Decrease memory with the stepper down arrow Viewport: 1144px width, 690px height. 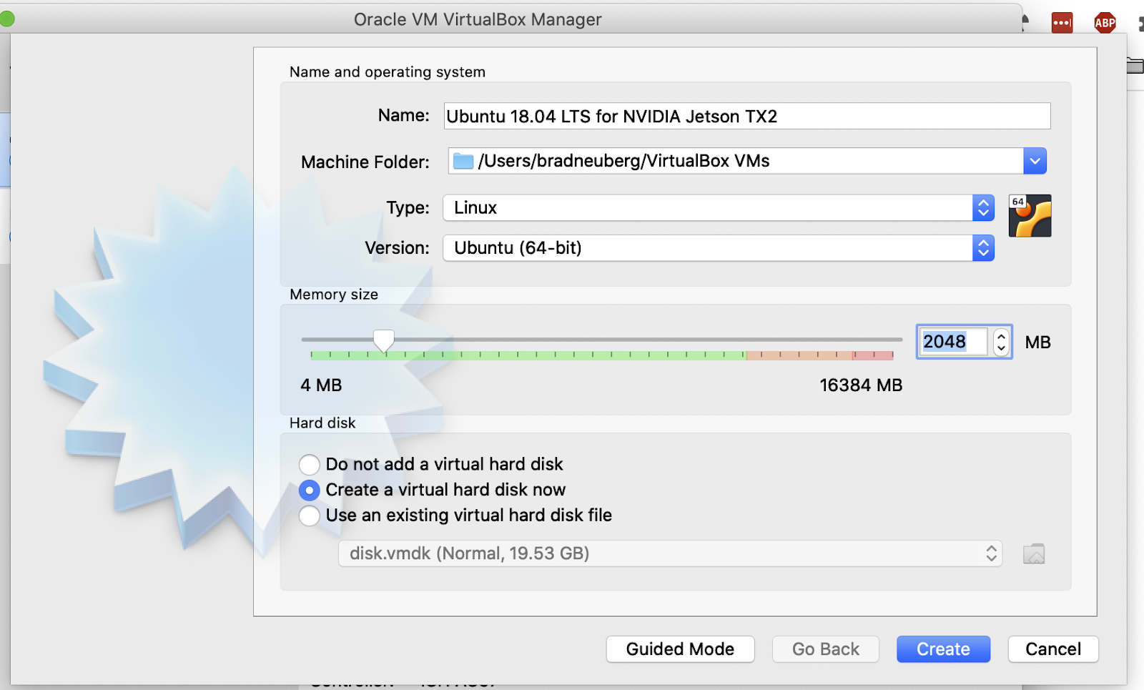tap(1002, 348)
